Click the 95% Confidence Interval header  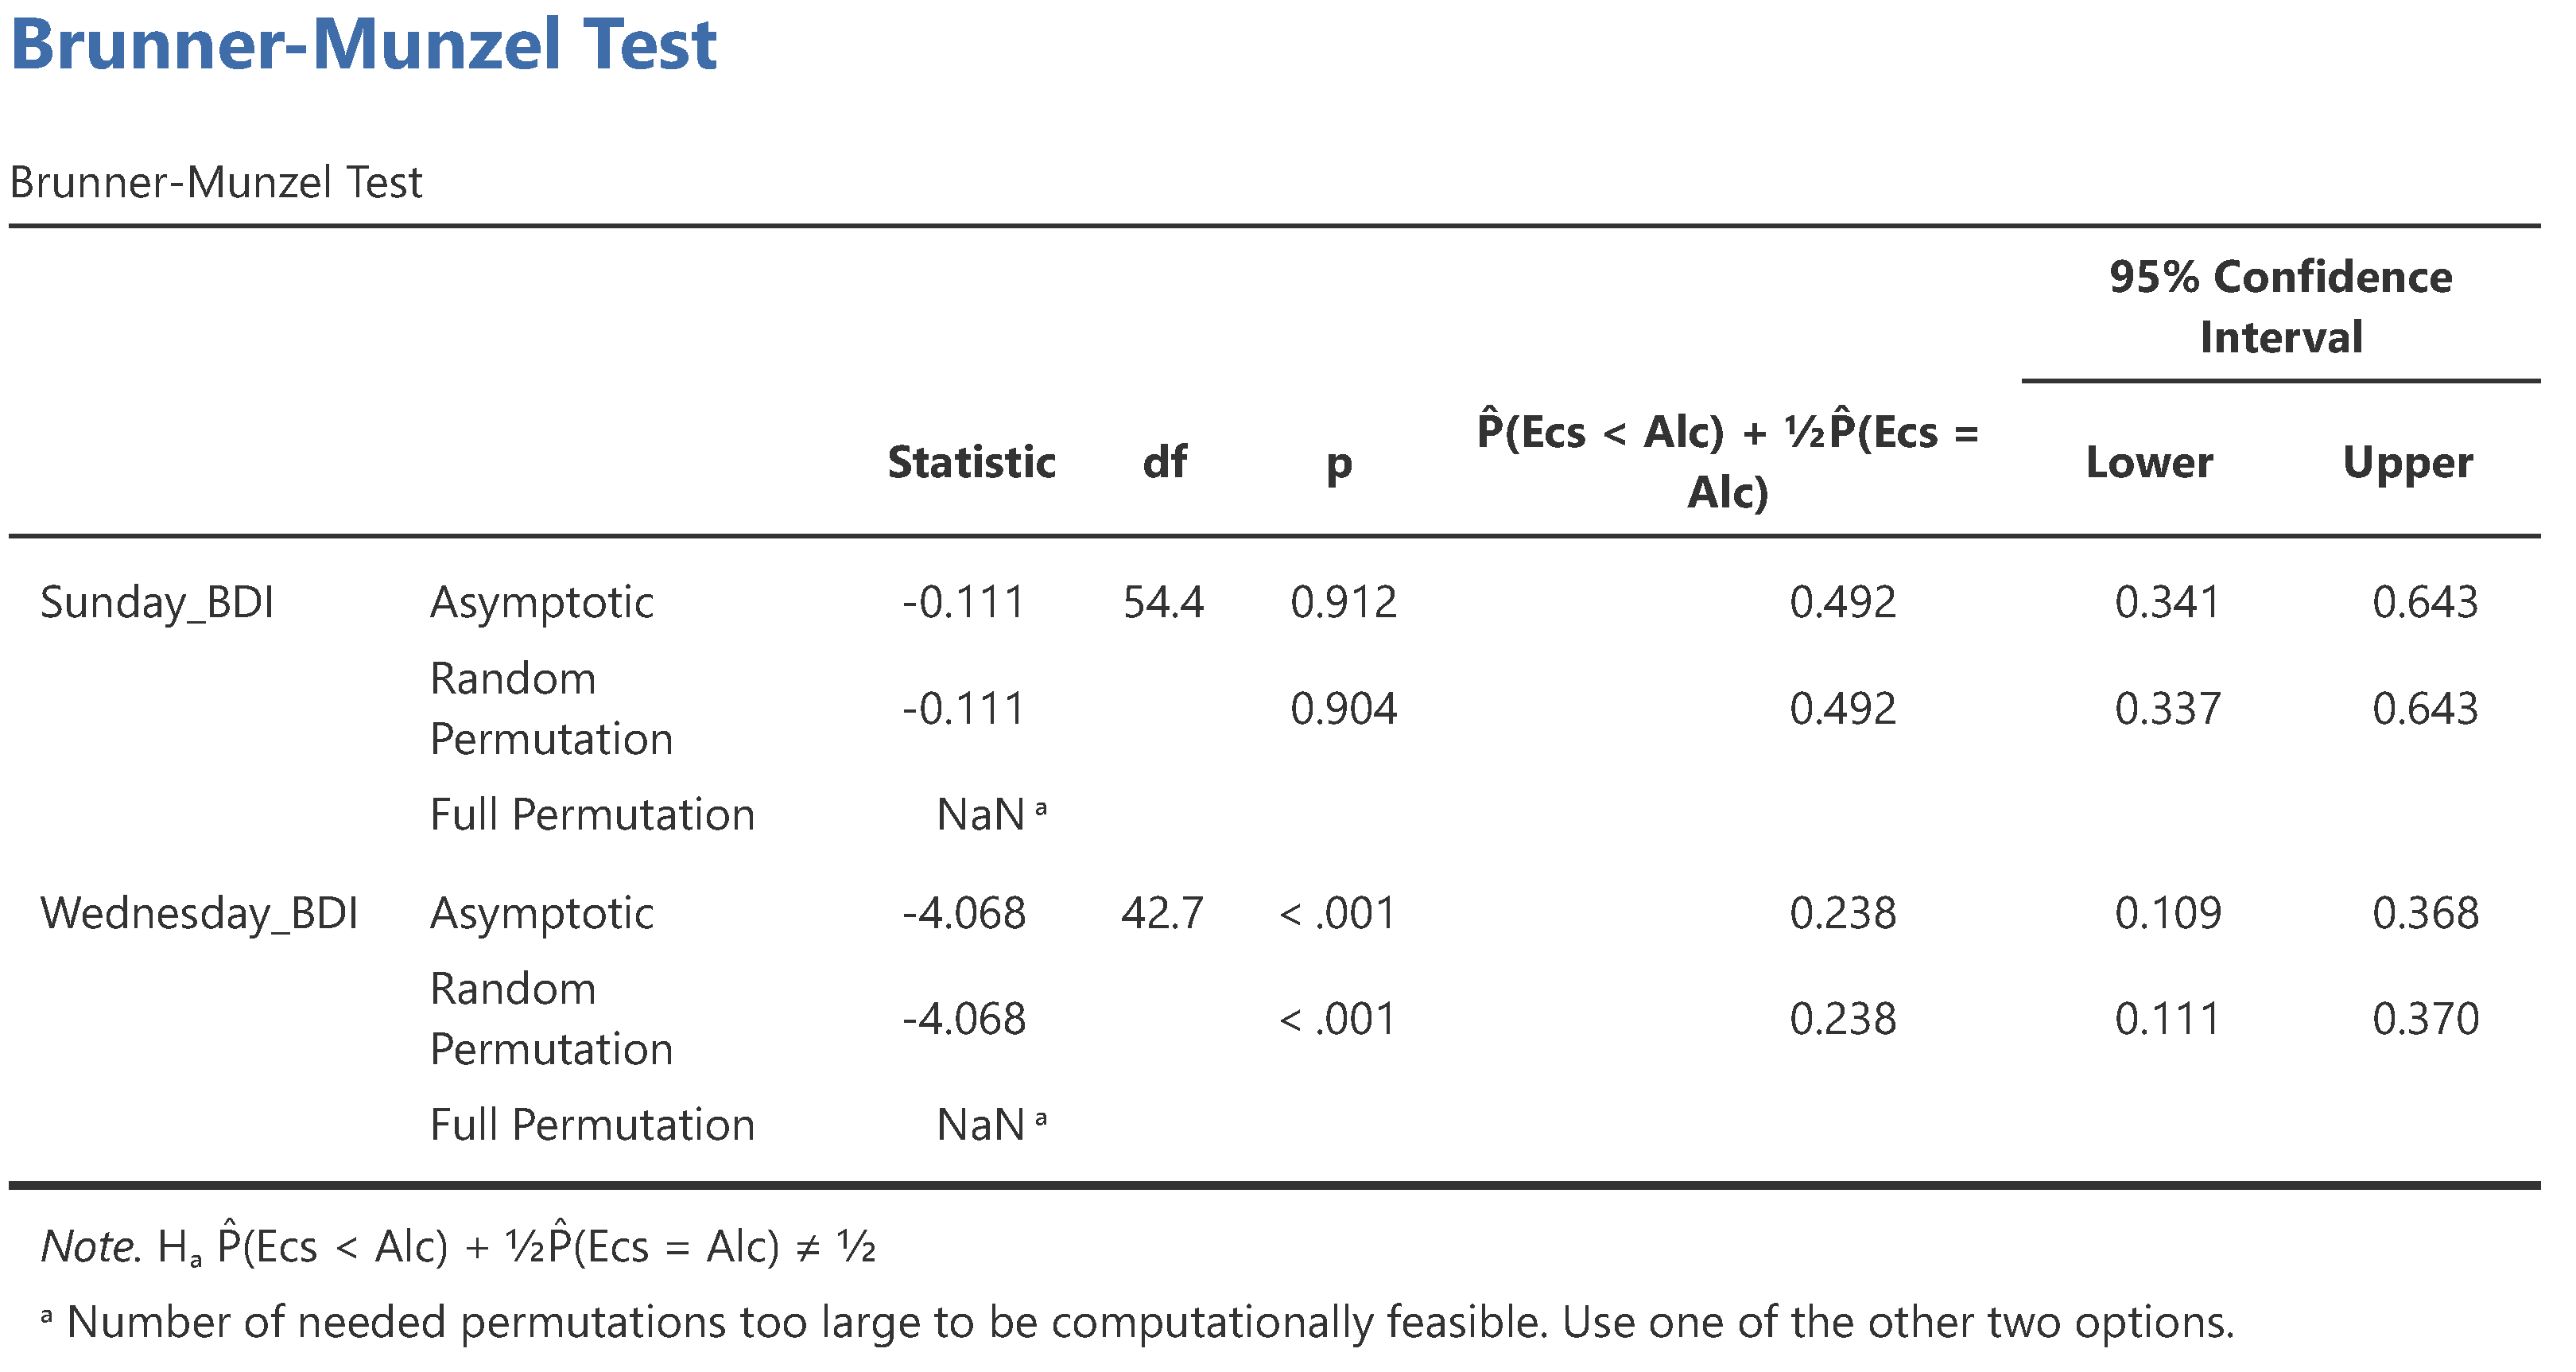click(x=2280, y=306)
